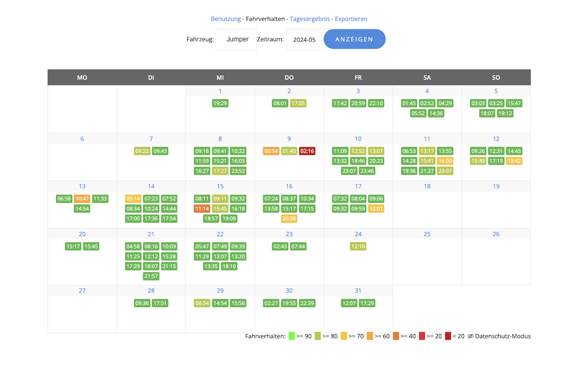The image size is (584, 367).
Task: Open the Fahrzeug dropdown showing Jumper
Action: pyautogui.click(x=236, y=39)
